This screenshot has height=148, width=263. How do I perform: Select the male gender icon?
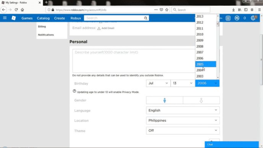165,100
